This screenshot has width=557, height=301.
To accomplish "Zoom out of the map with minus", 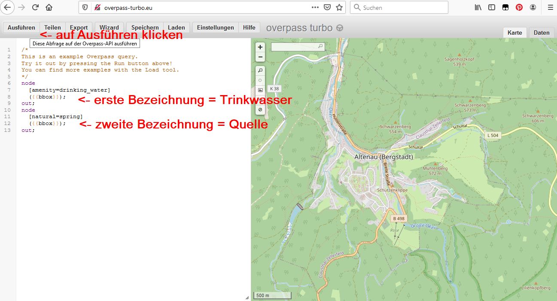I will pos(260,57).
